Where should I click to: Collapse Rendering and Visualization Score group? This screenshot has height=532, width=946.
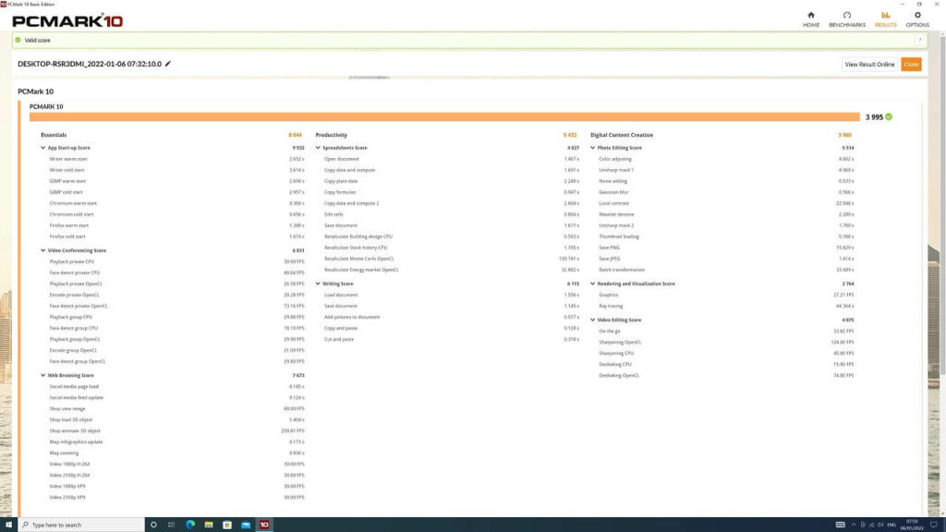[592, 284]
